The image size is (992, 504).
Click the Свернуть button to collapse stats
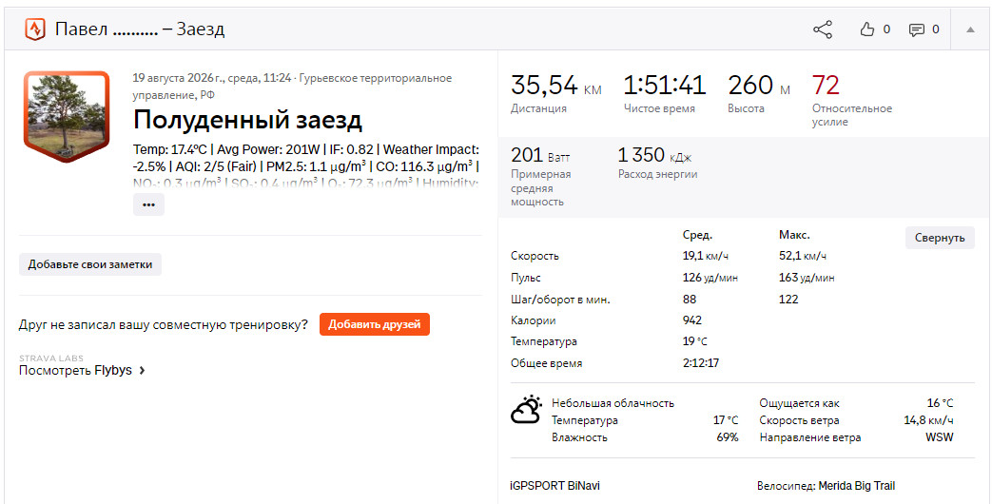pos(940,238)
